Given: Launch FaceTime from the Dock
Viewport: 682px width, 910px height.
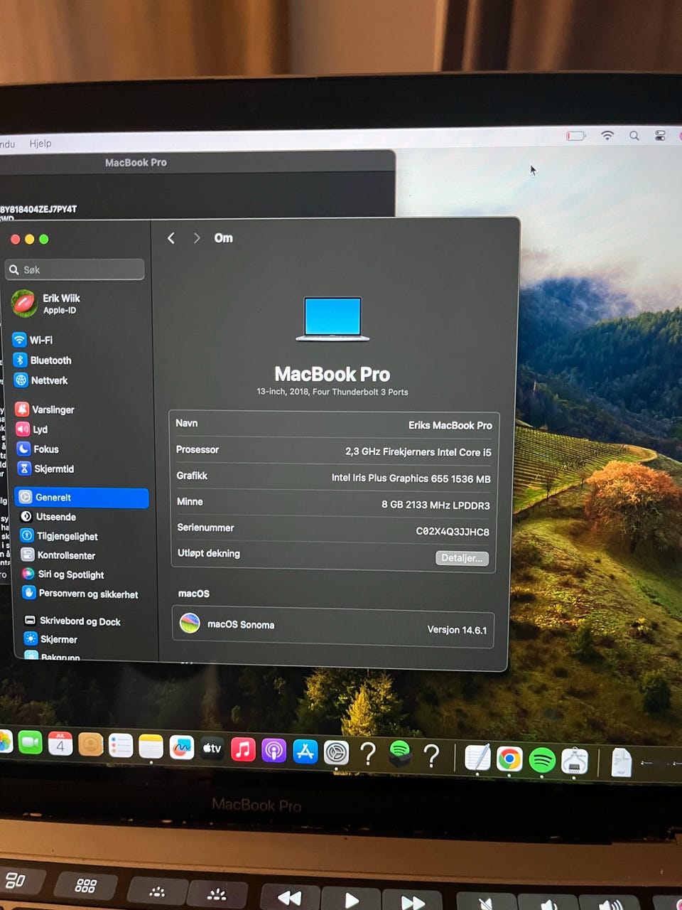Looking at the screenshot, I should tap(31, 743).
